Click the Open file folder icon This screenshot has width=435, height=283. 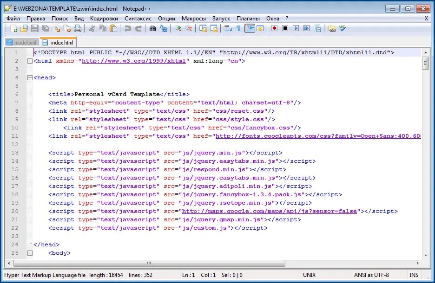(x=24, y=28)
